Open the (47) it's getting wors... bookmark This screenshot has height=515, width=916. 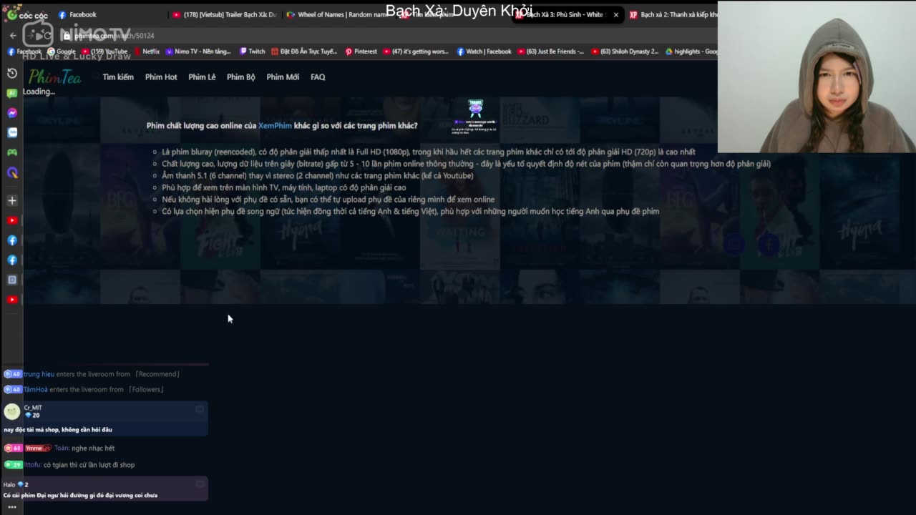[415, 51]
